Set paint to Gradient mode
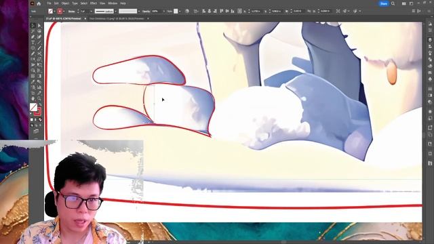This screenshot has width=434, height=244. pyautogui.click(x=36, y=120)
